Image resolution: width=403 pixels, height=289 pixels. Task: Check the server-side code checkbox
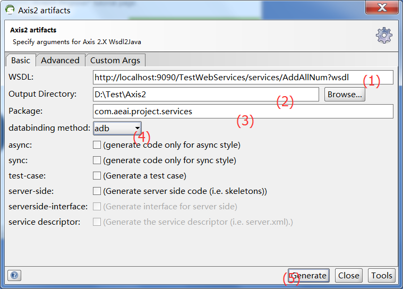[97, 191]
